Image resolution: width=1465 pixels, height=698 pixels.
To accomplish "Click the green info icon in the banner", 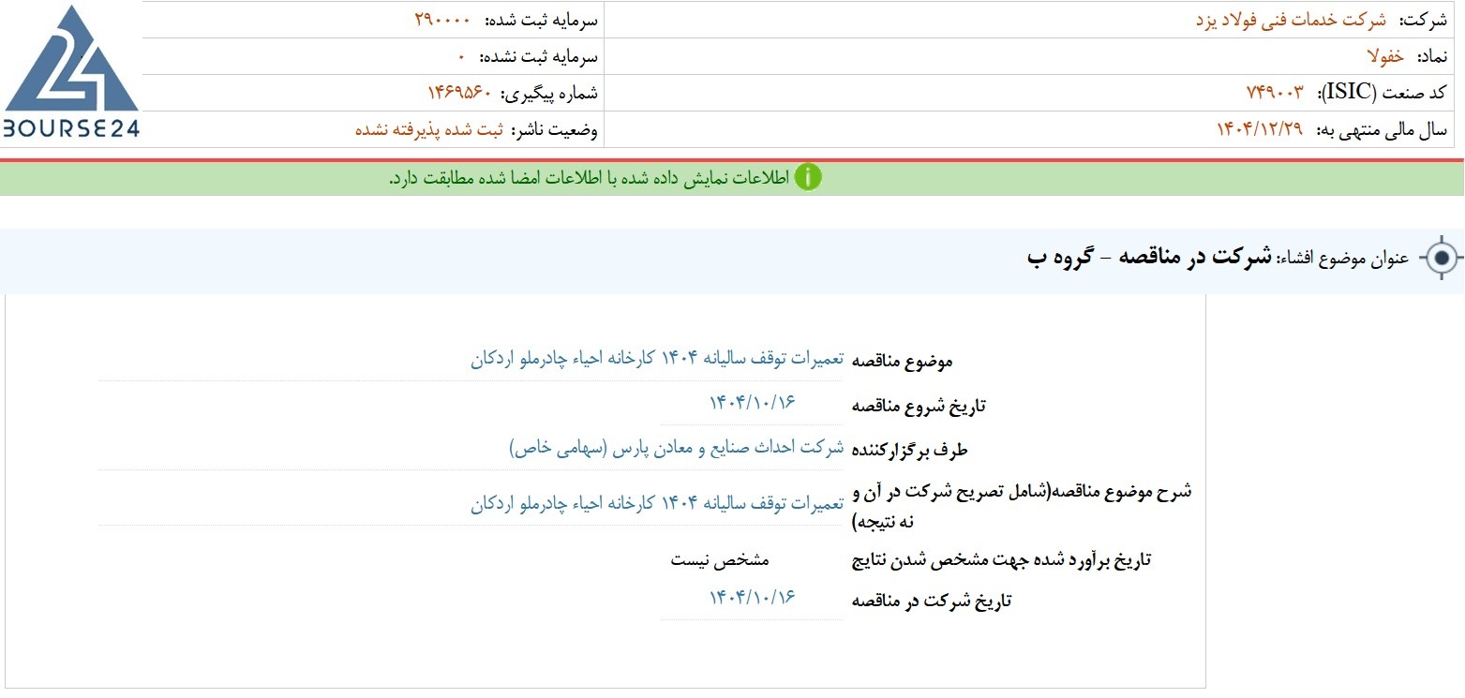I will coord(808,177).
